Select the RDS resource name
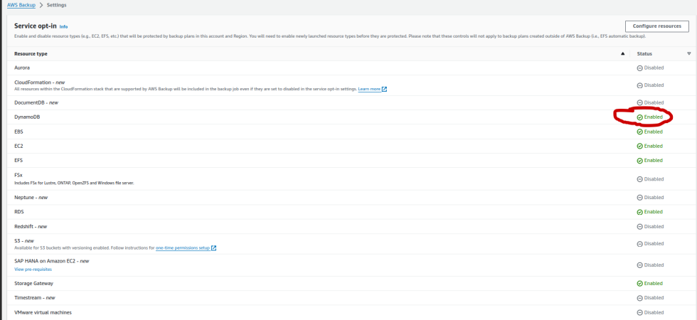 pyautogui.click(x=19, y=212)
